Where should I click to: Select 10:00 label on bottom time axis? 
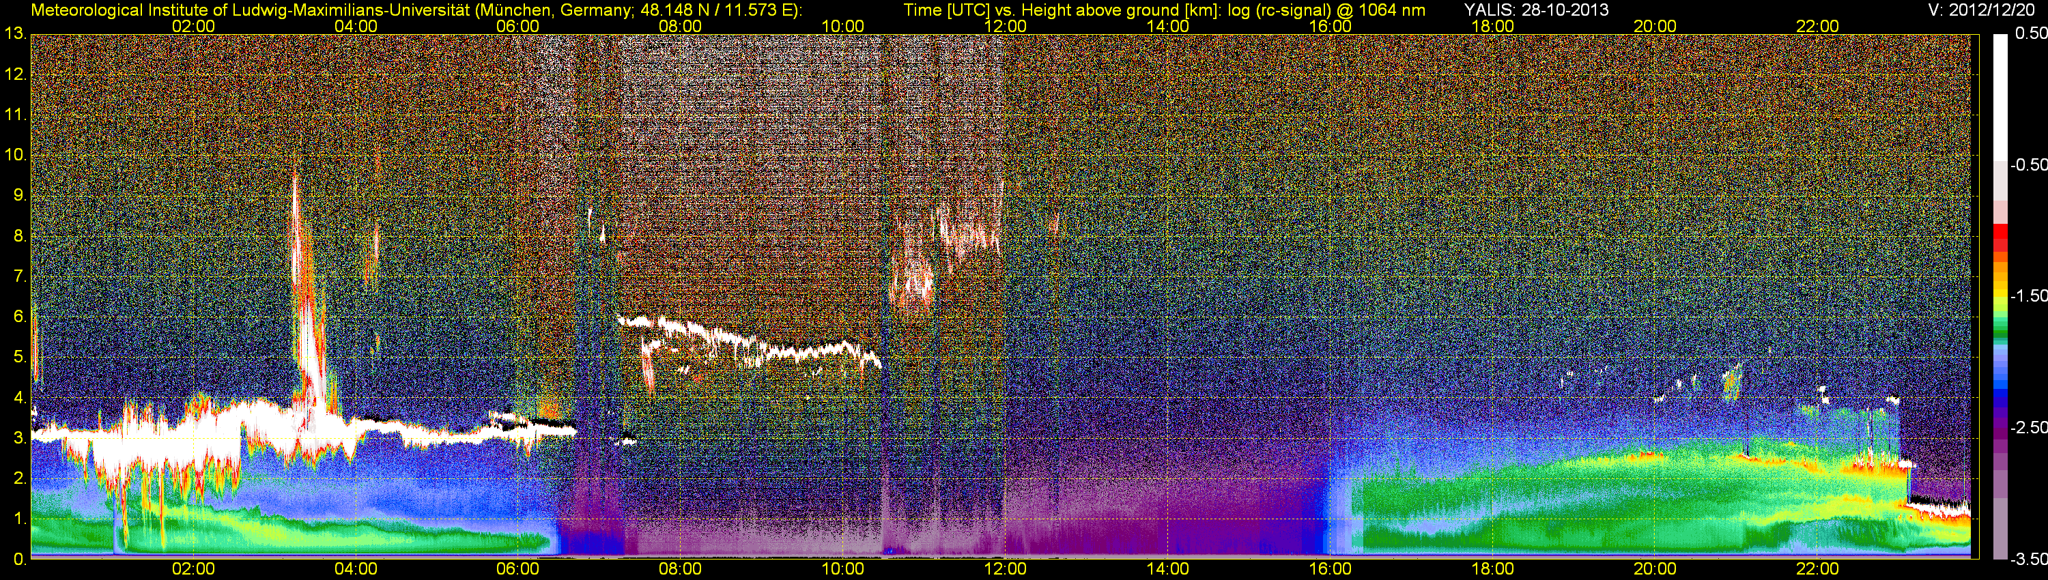(842, 569)
